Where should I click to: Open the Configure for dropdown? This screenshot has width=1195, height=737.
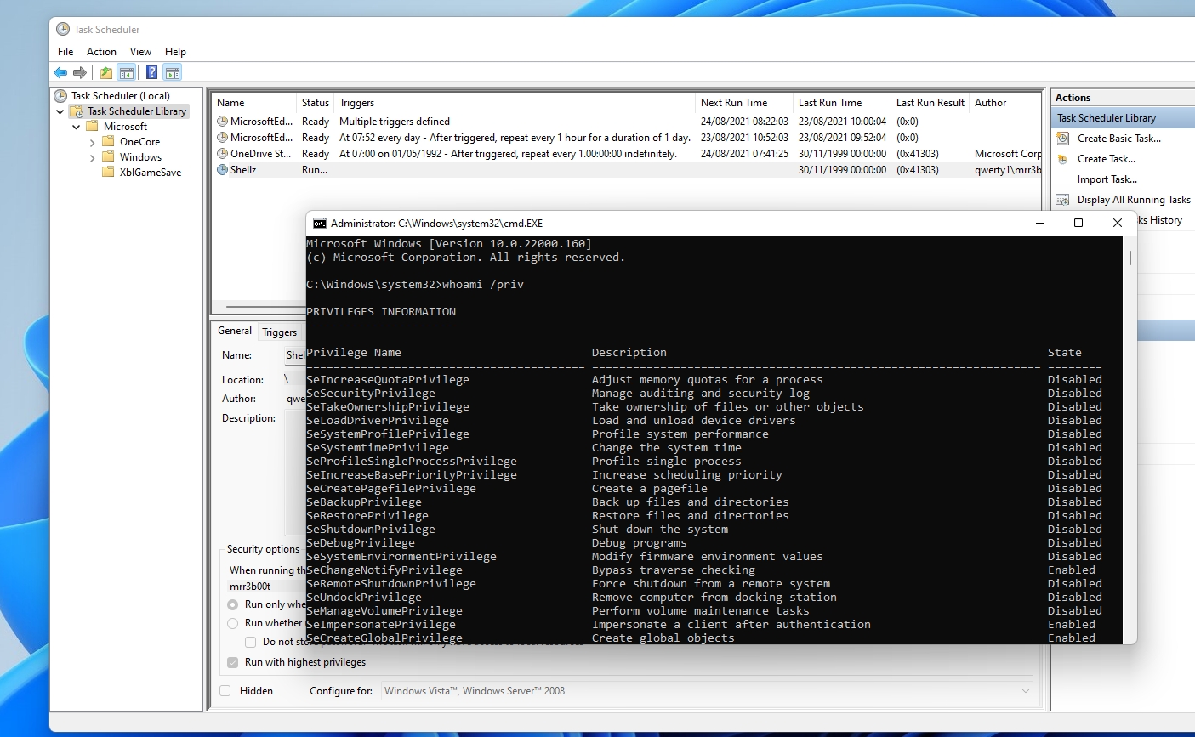[1025, 691]
